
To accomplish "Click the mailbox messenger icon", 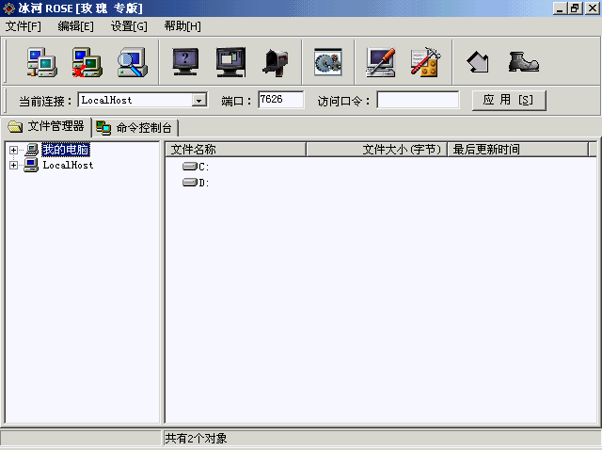I will point(275,62).
